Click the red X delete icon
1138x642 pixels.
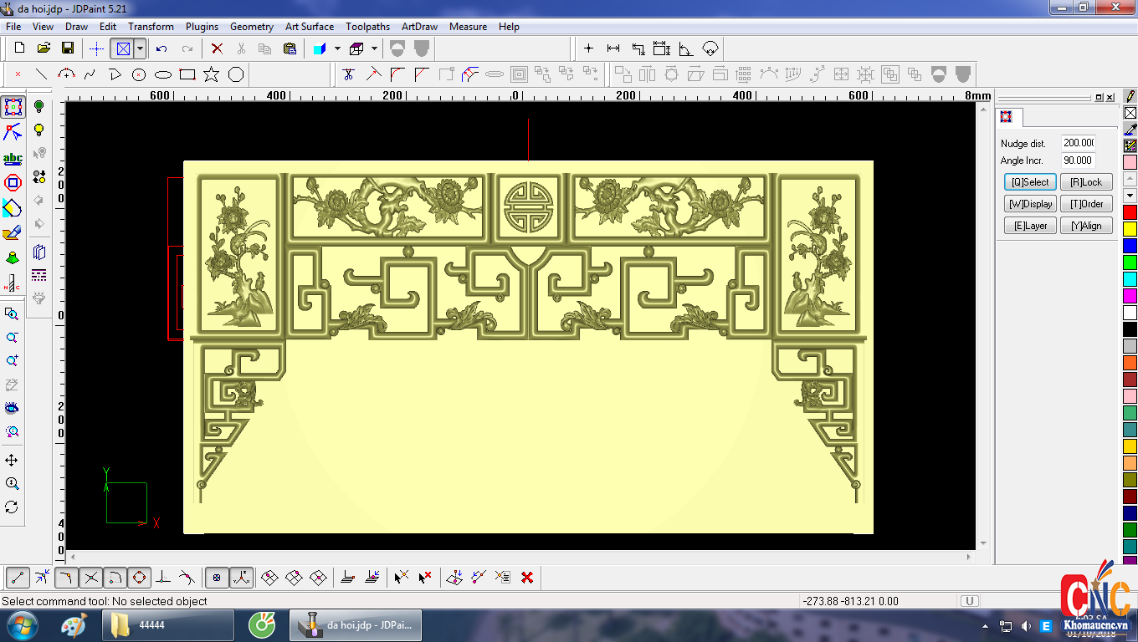point(217,48)
